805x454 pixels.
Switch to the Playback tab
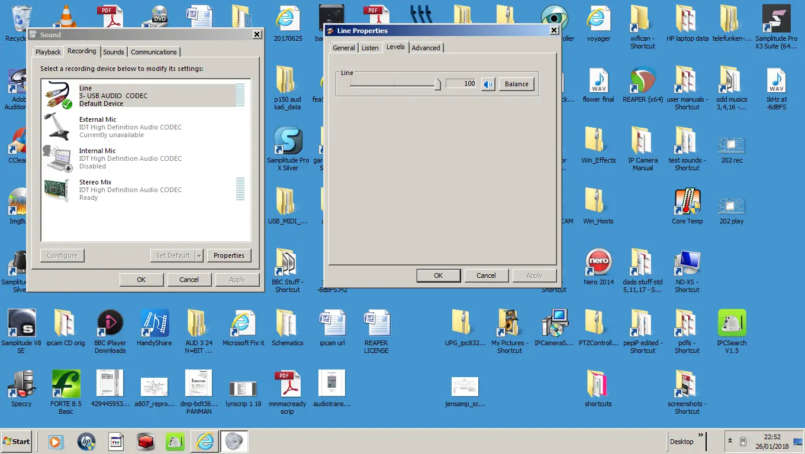pos(48,52)
